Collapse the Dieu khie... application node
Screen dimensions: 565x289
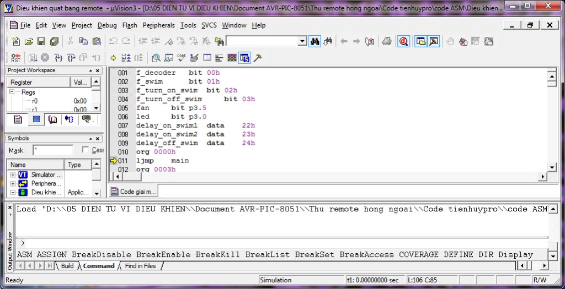coord(13,192)
